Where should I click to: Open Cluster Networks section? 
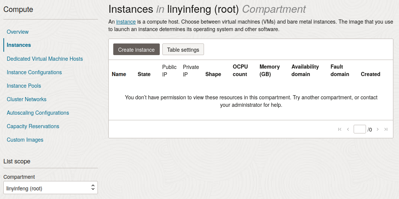tap(27, 99)
